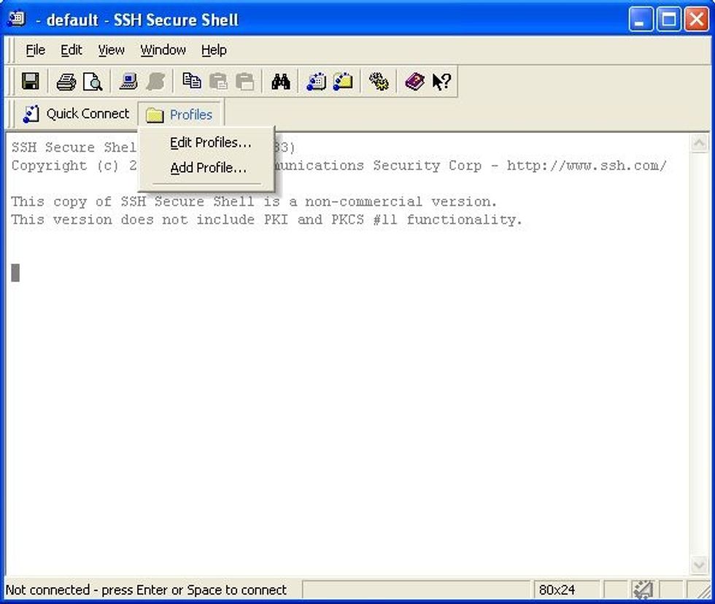This screenshot has width=715, height=604.
Task: Open the View menu
Action: point(111,50)
